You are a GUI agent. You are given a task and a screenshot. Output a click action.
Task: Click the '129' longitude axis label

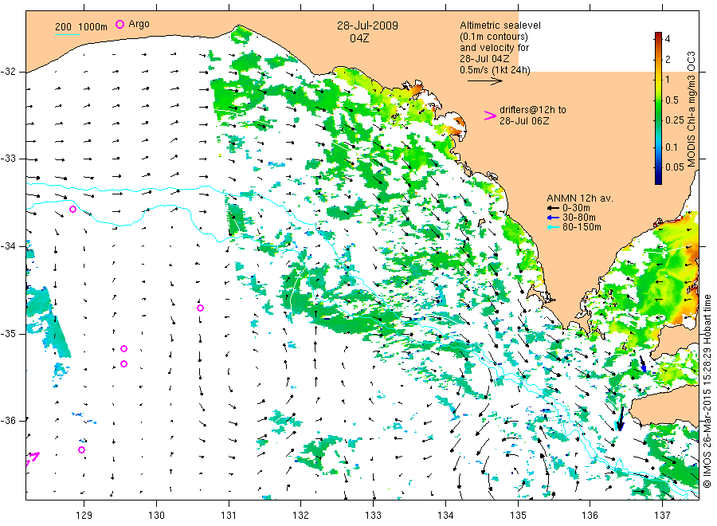[x=84, y=516]
